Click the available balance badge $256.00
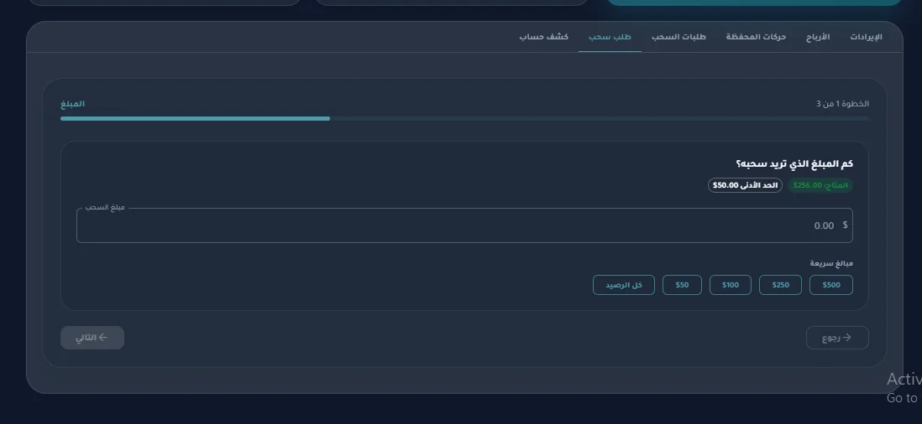The height and width of the screenshot is (424, 922). pyautogui.click(x=820, y=185)
